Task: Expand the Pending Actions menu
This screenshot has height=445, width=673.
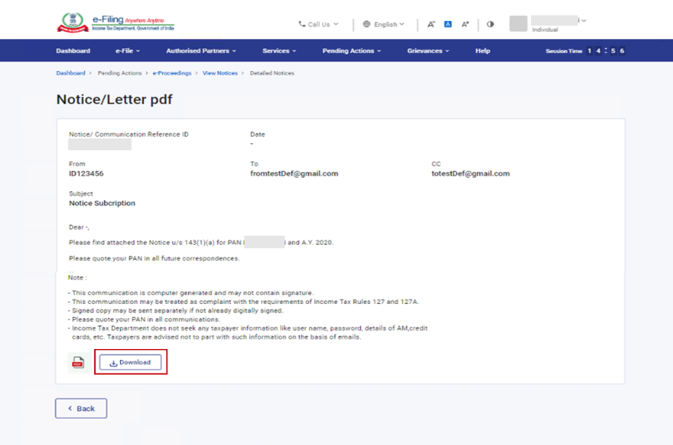Action: (x=351, y=51)
